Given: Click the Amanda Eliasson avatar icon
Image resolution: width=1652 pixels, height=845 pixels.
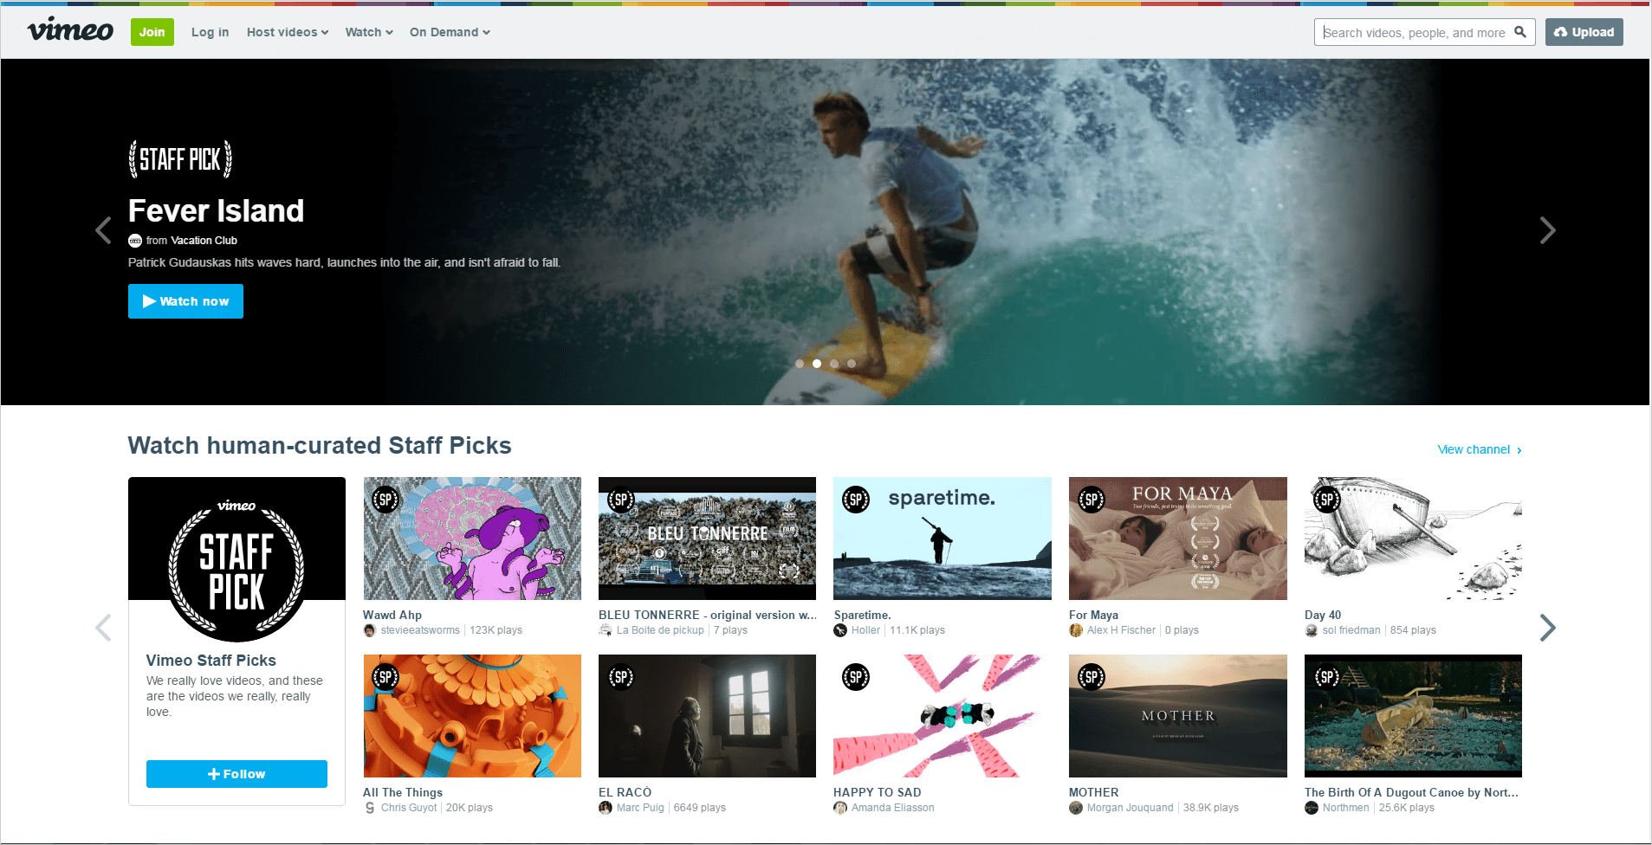Looking at the screenshot, I should [840, 808].
